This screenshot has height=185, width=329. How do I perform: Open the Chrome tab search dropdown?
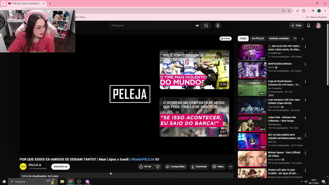point(3,3)
